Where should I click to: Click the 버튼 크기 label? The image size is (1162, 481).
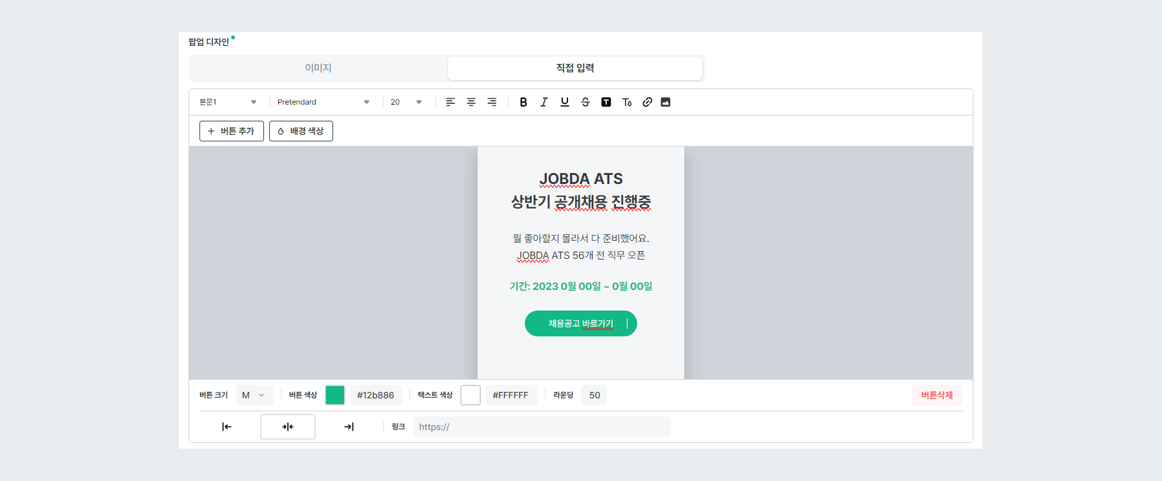tap(214, 395)
